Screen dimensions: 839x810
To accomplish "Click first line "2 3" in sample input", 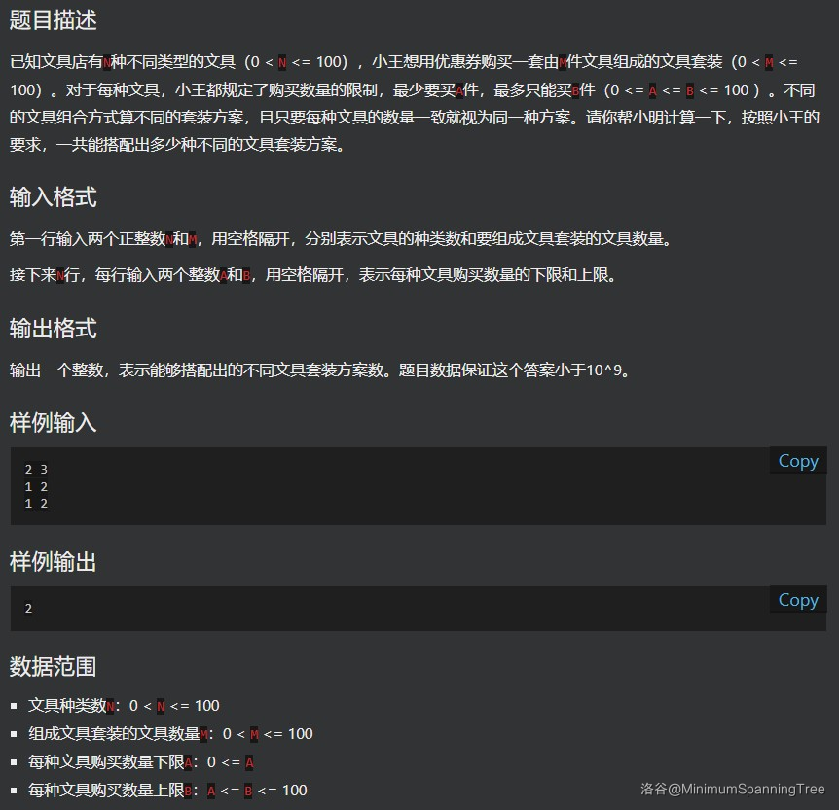I will pos(36,470).
